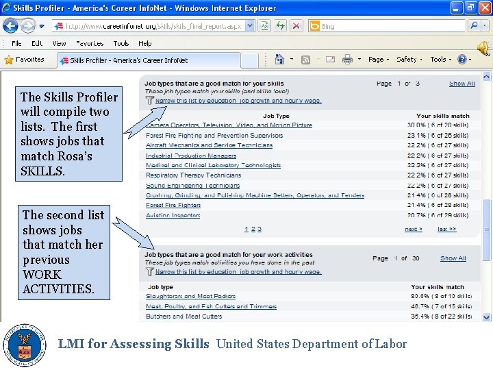
Task: Print the page with the printer icon
Action: (347, 59)
